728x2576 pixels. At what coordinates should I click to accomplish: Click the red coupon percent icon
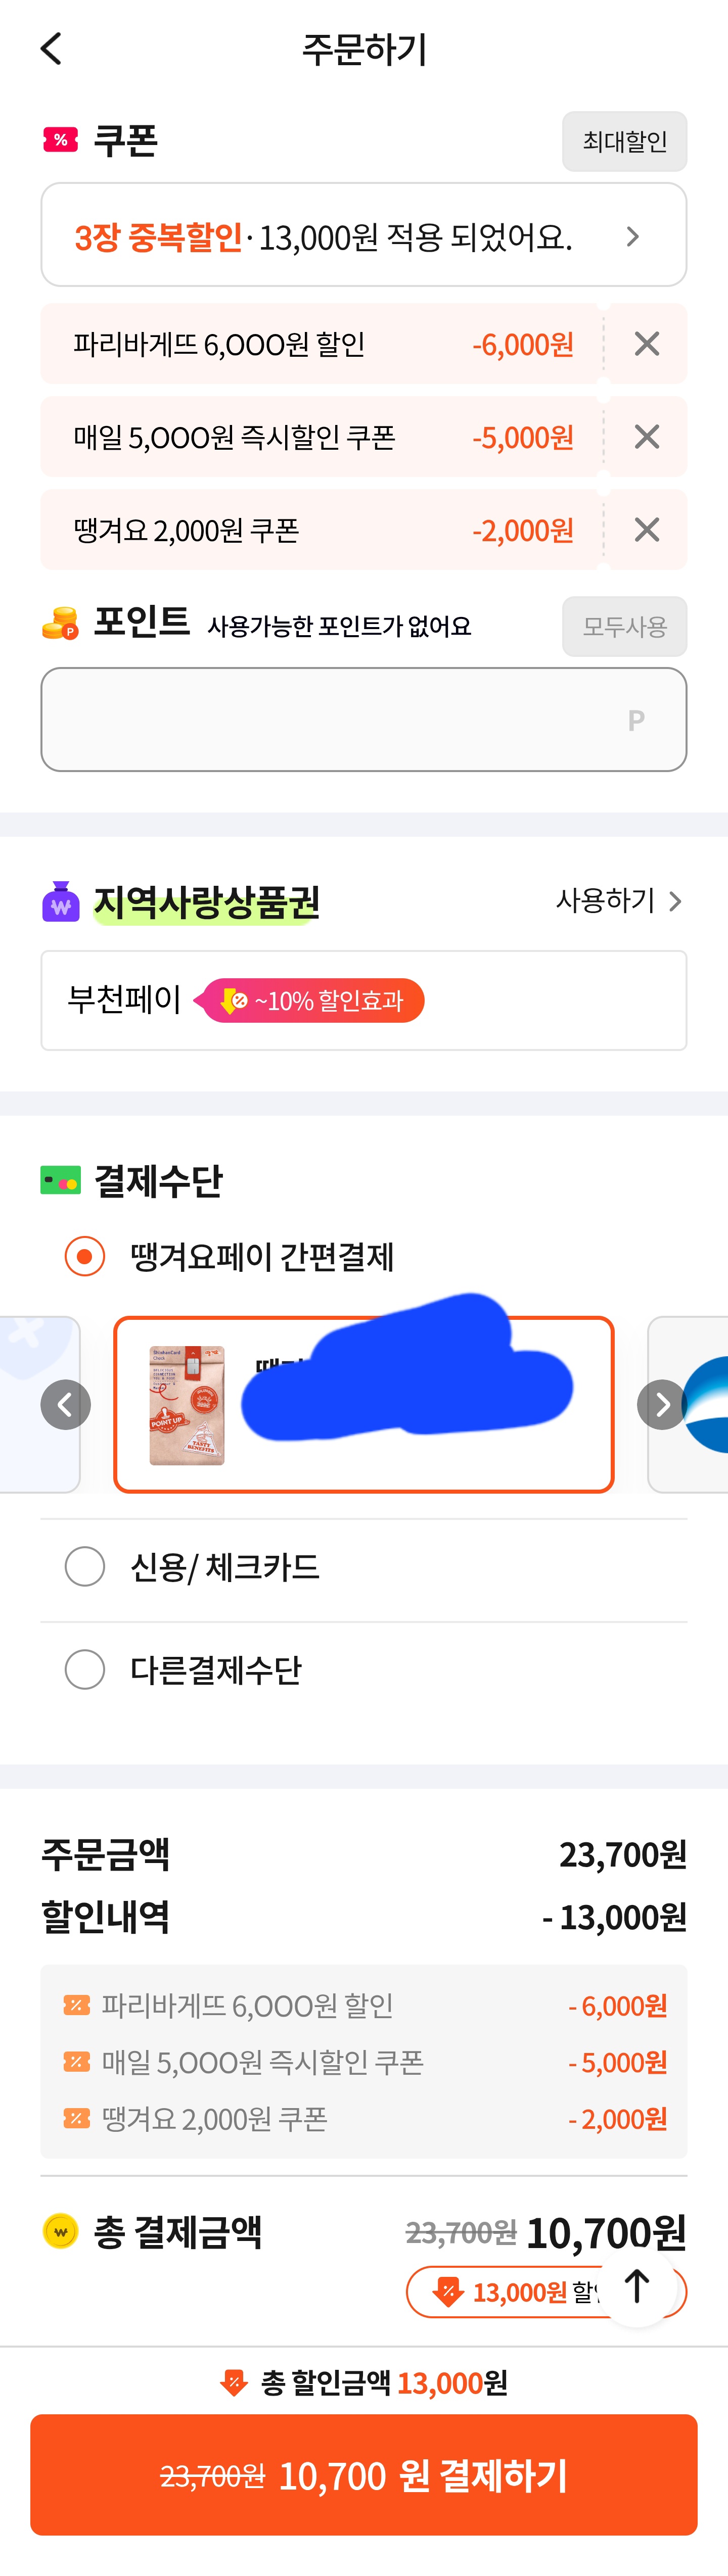[x=60, y=140]
